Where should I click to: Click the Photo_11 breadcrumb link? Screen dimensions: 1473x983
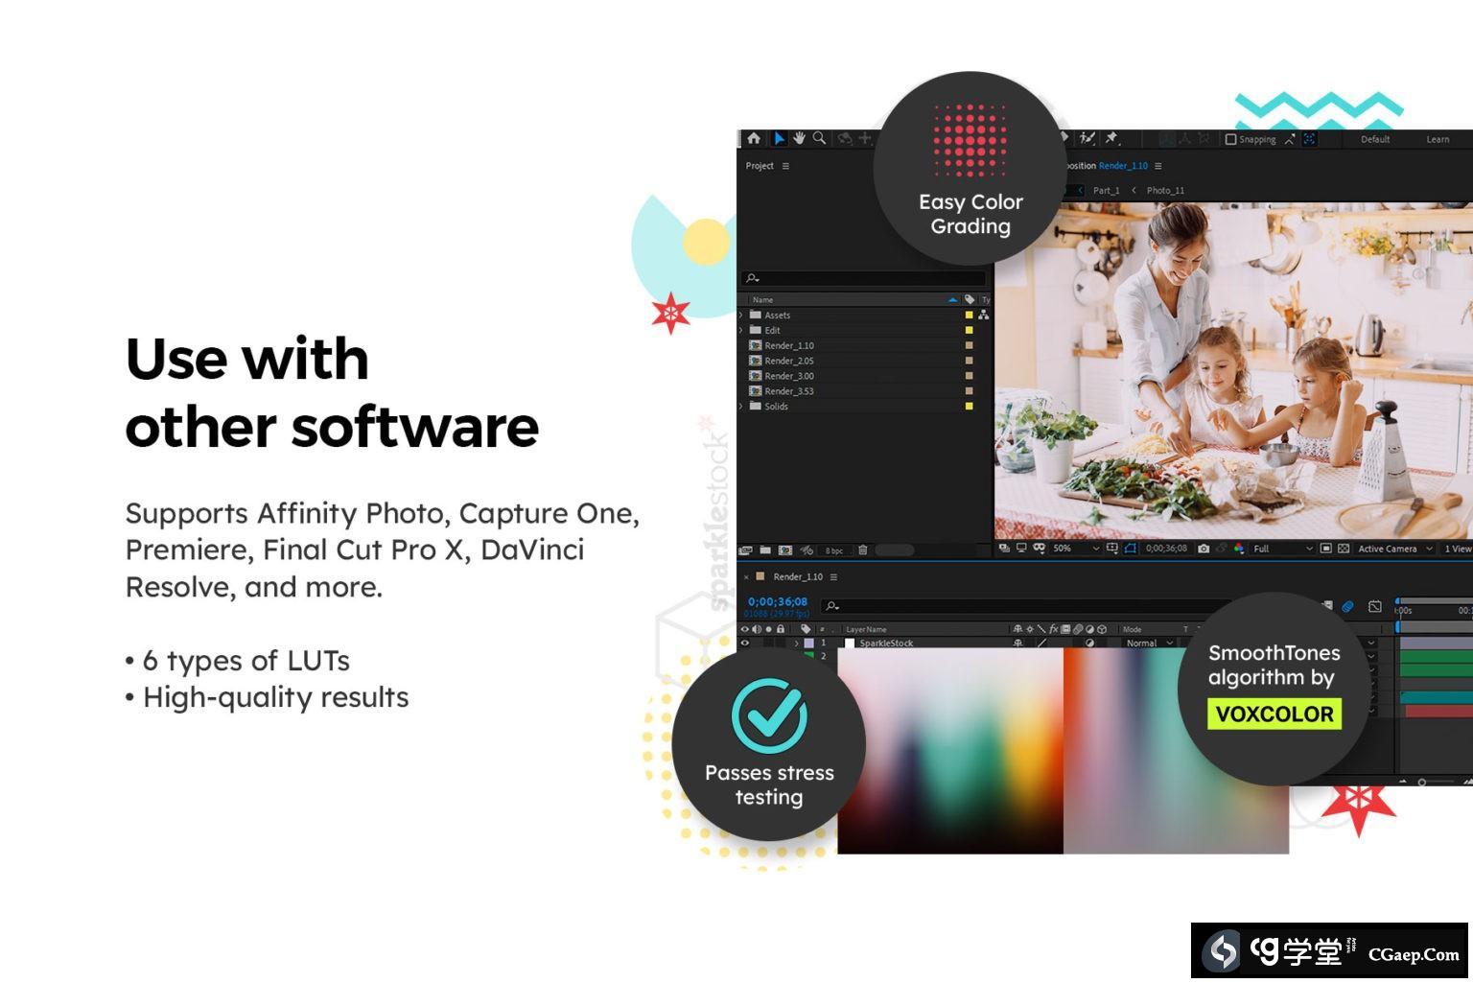(x=1165, y=191)
